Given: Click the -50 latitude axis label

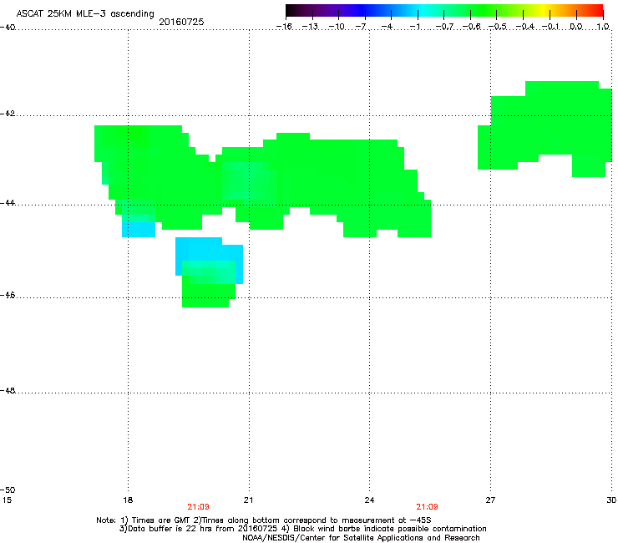Looking at the screenshot, I should pos(8,490).
